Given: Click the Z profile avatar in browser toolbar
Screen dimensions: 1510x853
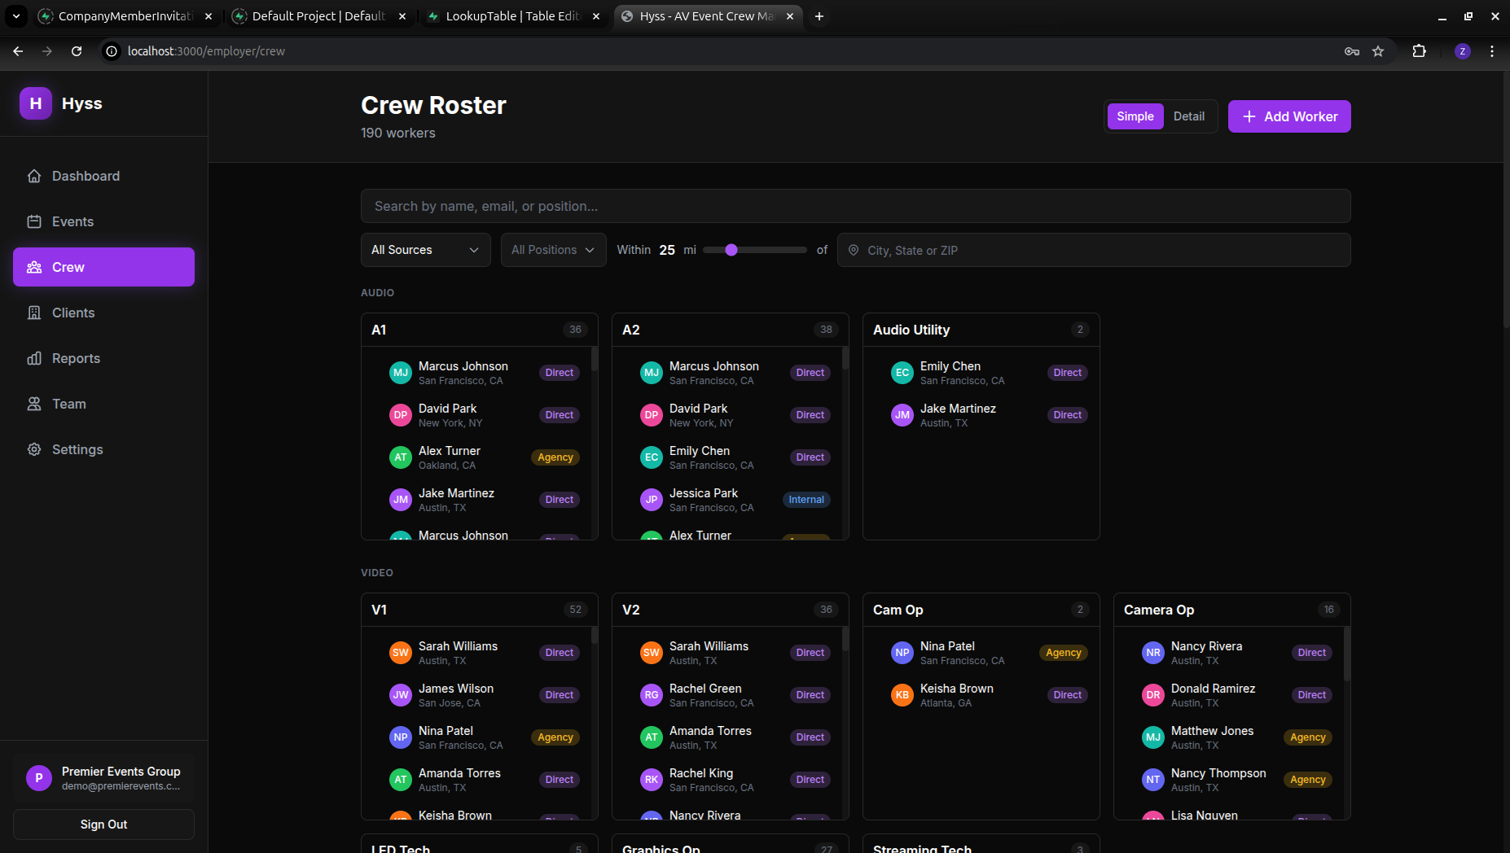Looking at the screenshot, I should click(x=1463, y=51).
